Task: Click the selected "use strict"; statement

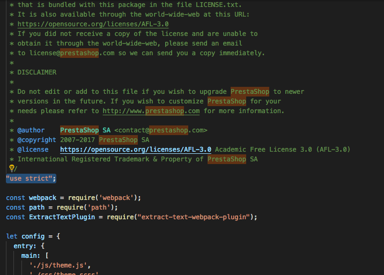Action: click(x=31, y=179)
